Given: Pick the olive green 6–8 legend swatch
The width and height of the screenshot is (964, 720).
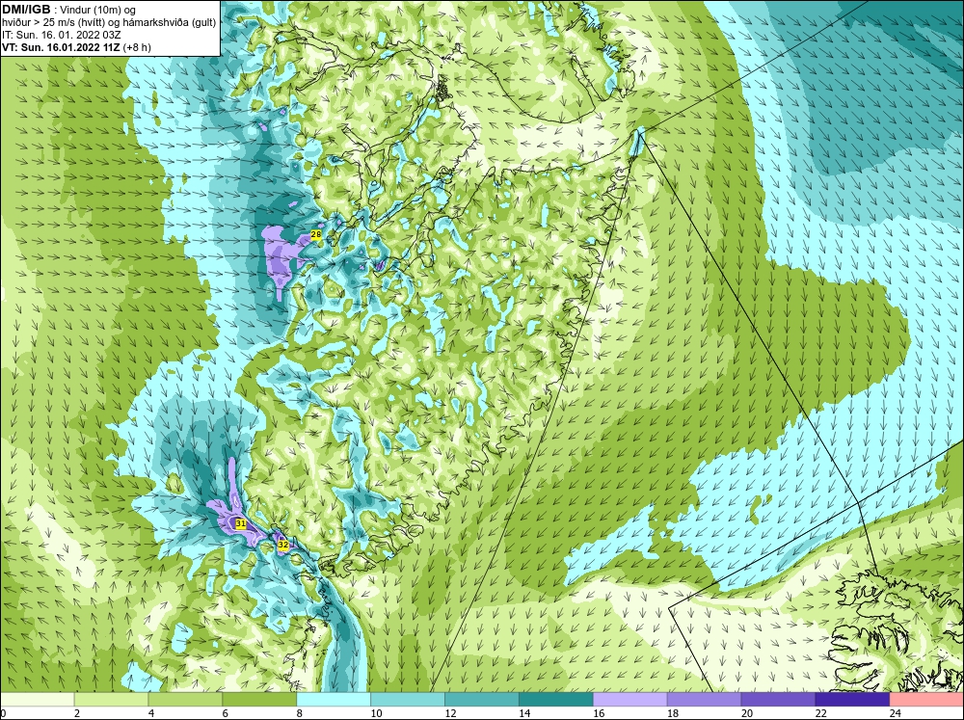Looking at the screenshot, I should click(x=259, y=700).
